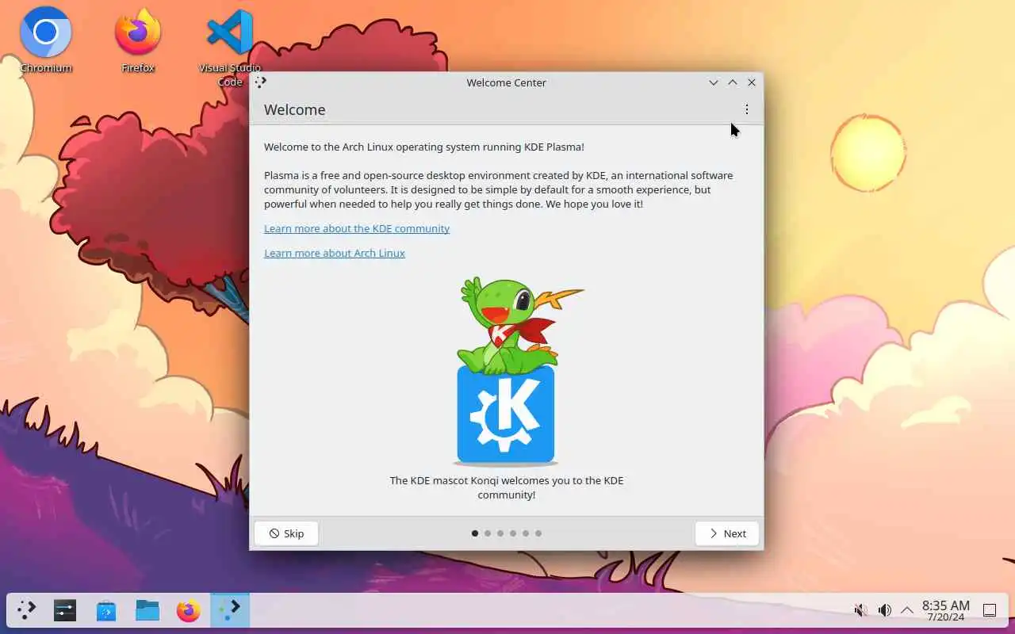1015x634 pixels.
Task: Open the audio volume tray icon
Action: click(884, 610)
